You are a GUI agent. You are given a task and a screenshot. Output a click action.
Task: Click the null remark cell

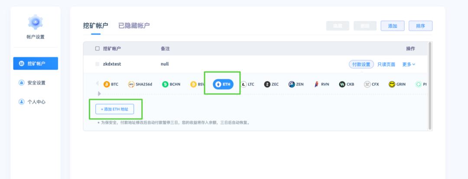coord(165,64)
